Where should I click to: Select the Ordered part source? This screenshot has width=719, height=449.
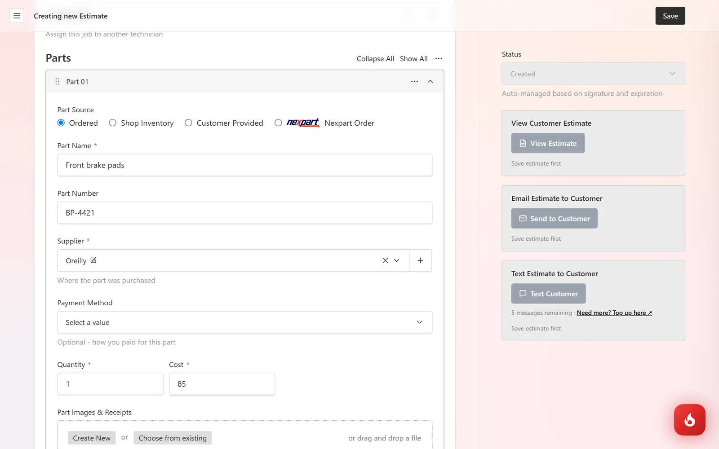point(61,123)
